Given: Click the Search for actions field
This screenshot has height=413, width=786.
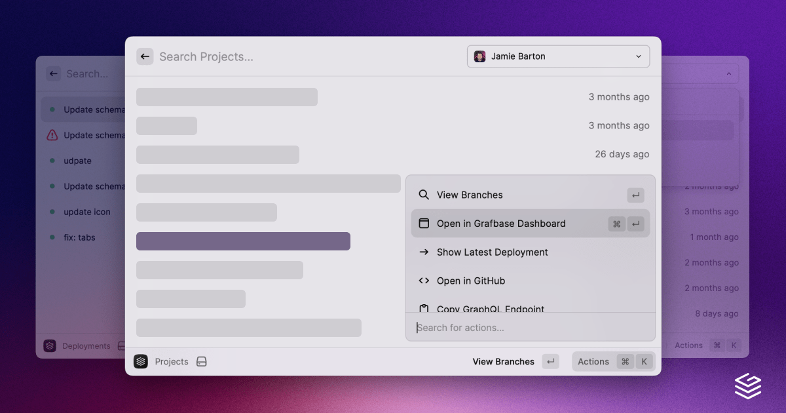Looking at the screenshot, I should tap(531, 327).
